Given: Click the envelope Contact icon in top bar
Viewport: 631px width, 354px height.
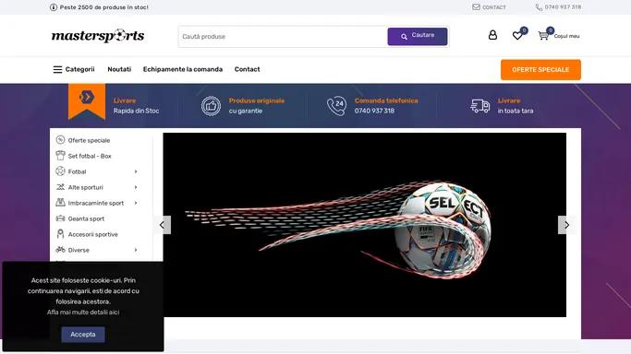Looking at the screenshot, I should (x=476, y=6).
